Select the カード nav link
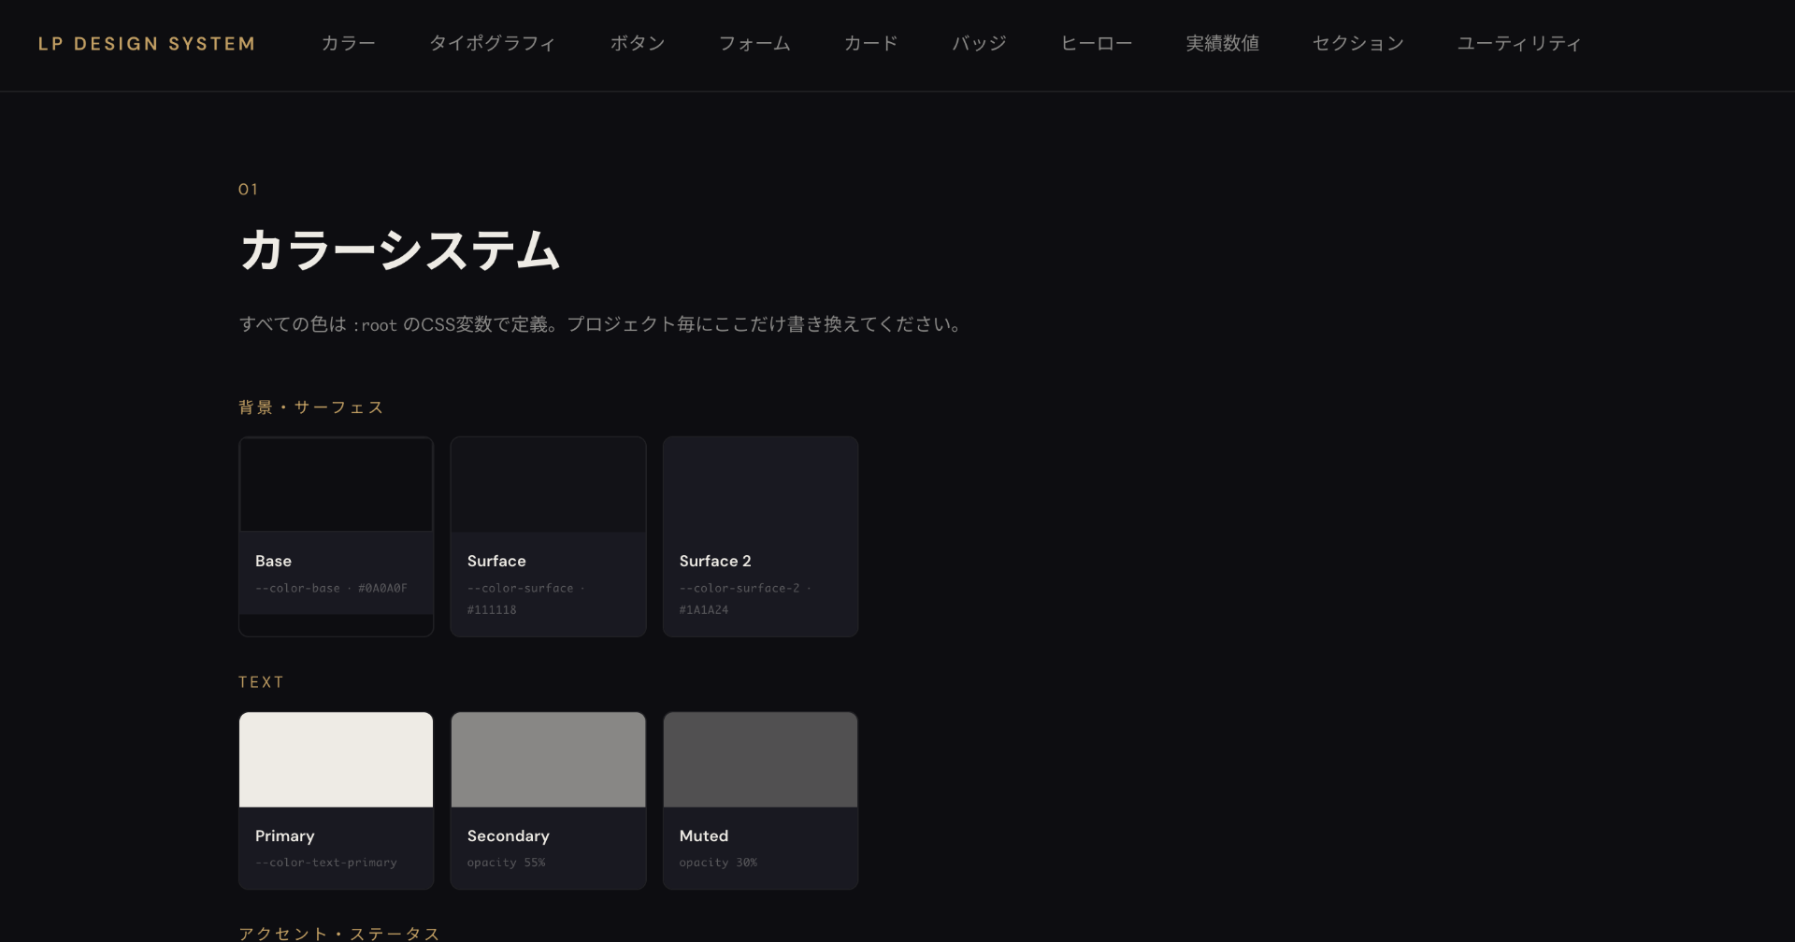 [x=870, y=44]
